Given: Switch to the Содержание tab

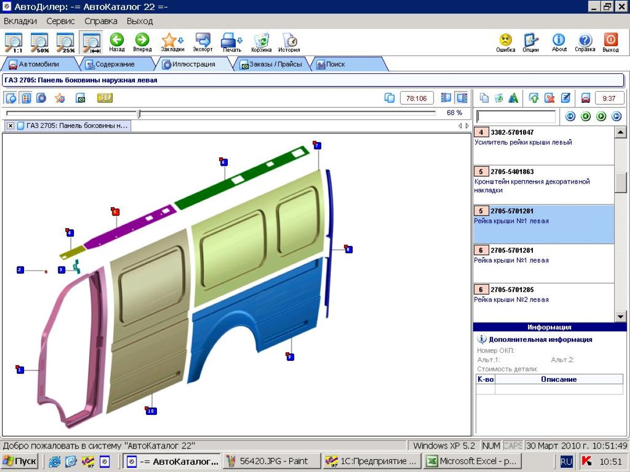Looking at the screenshot, I should 114,64.
